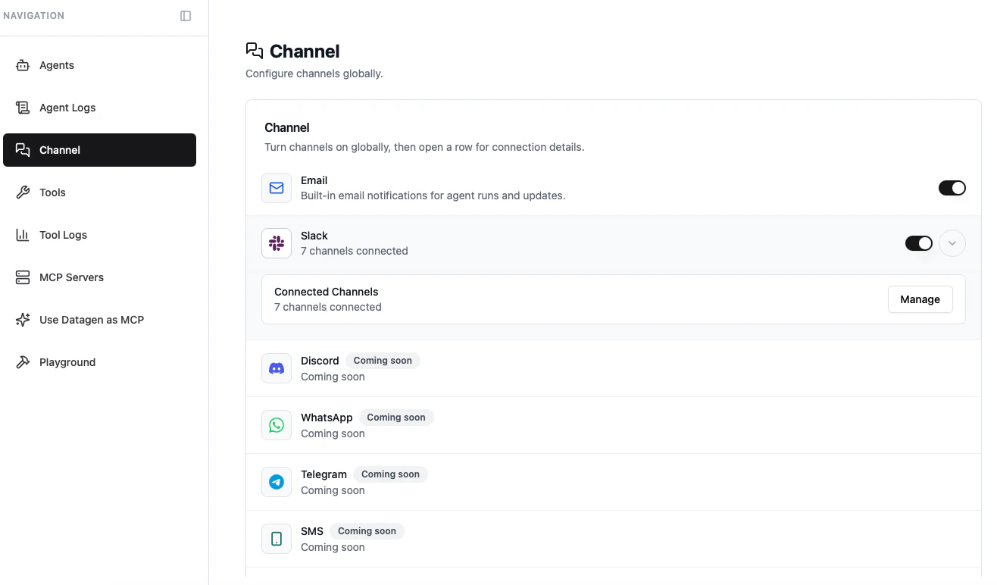This screenshot has width=997, height=585.
Task: Turn off the Slack channel toggle
Action: [x=919, y=243]
